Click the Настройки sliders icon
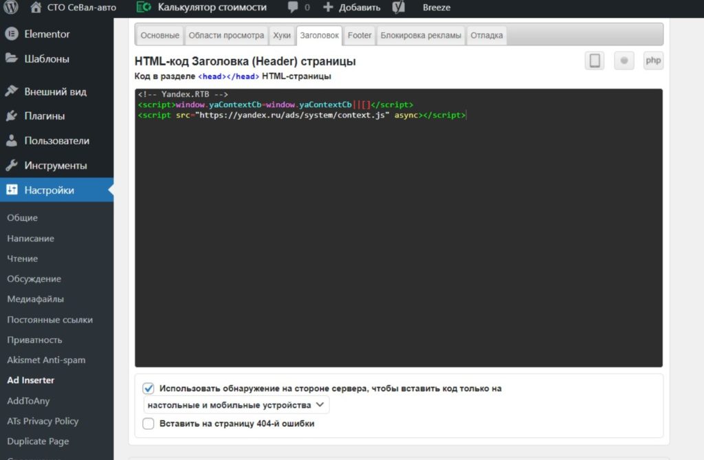This screenshot has width=704, height=460. (x=12, y=190)
